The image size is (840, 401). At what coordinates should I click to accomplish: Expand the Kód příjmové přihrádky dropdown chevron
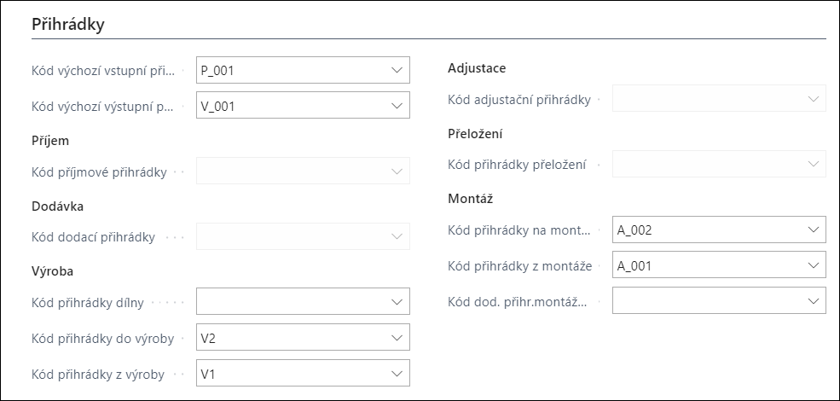(x=397, y=171)
